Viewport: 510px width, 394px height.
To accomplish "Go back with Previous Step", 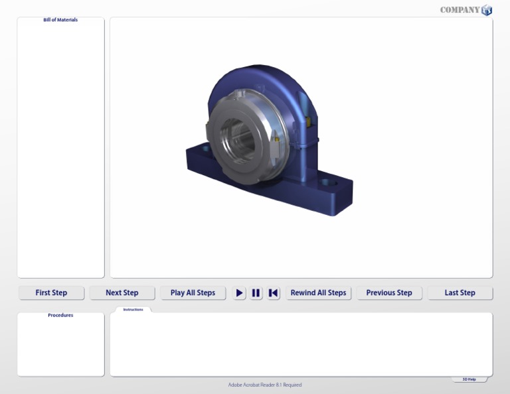I will tap(389, 293).
